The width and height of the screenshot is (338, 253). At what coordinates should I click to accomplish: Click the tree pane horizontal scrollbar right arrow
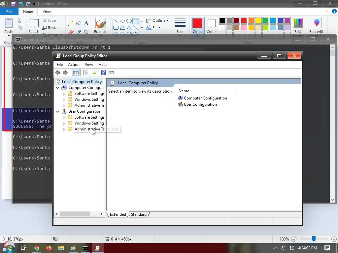tap(102, 214)
